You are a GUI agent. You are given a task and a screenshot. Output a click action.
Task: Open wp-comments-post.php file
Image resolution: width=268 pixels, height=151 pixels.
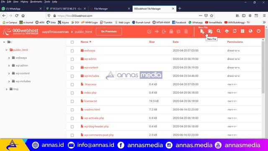click(99, 135)
